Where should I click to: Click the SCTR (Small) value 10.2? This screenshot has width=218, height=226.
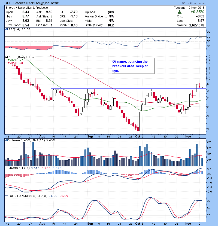pos(111,25)
